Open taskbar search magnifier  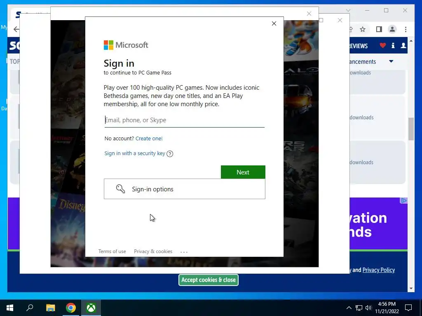30,308
